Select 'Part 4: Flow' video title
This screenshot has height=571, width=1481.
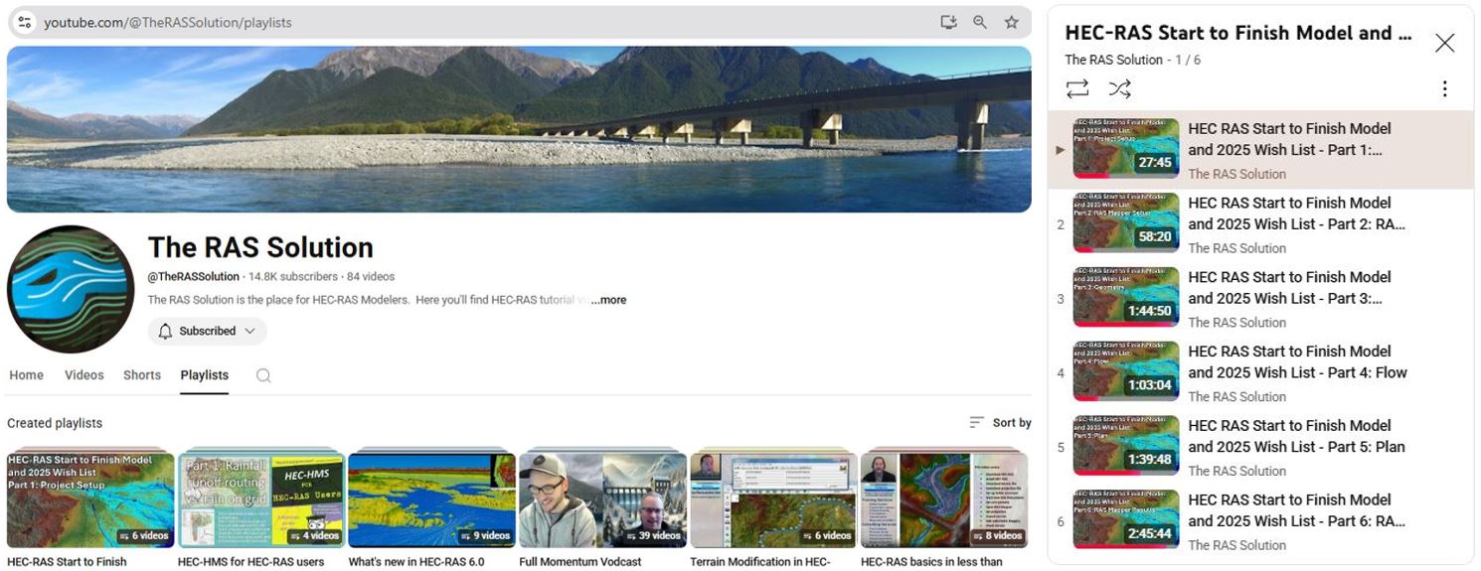(1298, 362)
